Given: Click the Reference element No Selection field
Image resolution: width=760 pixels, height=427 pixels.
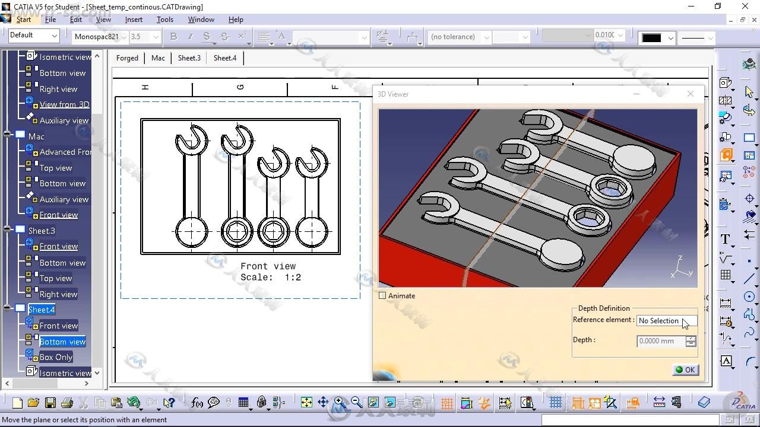Looking at the screenshot, I should (x=666, y=320).
